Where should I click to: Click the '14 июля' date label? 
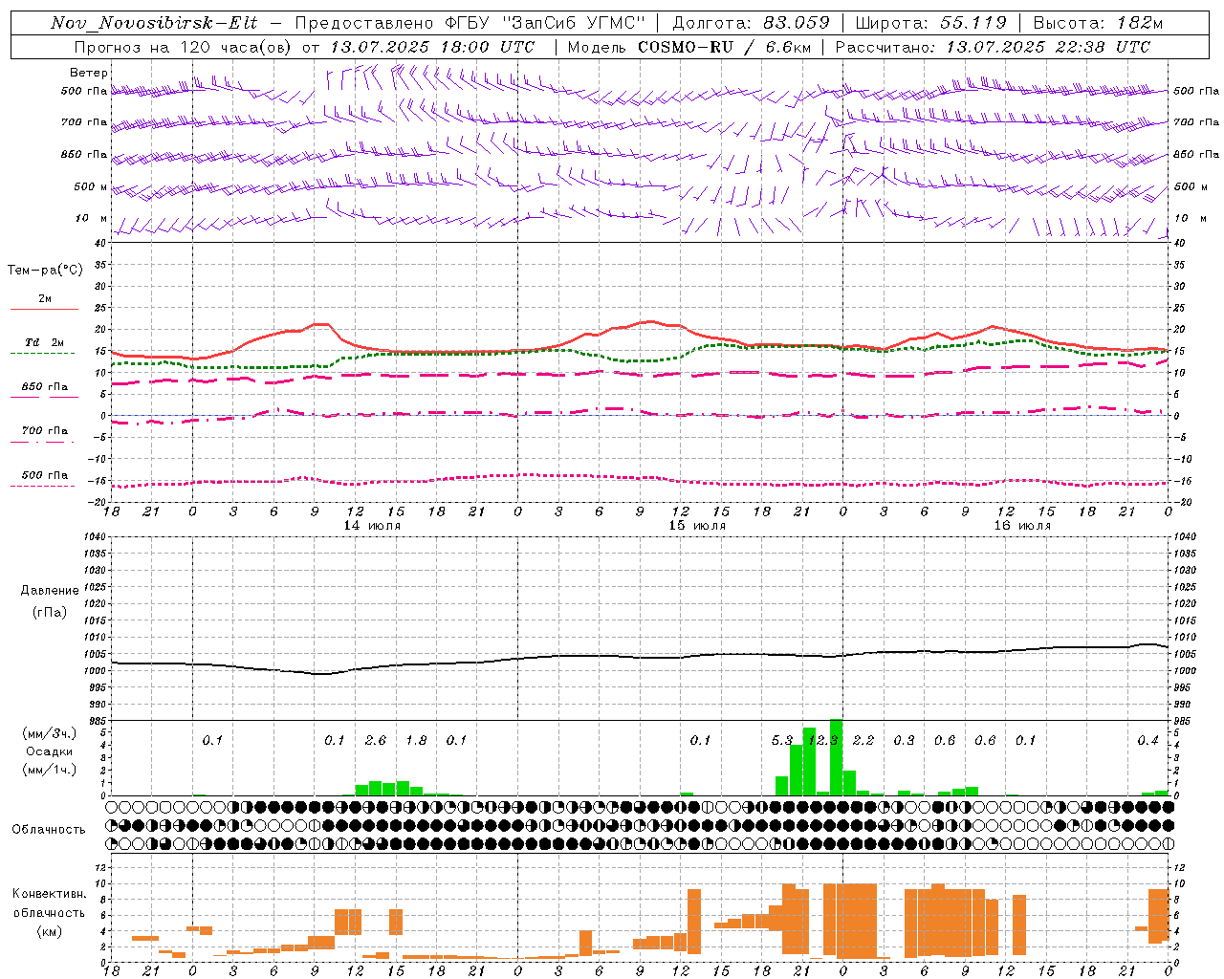tap(372, 525)
